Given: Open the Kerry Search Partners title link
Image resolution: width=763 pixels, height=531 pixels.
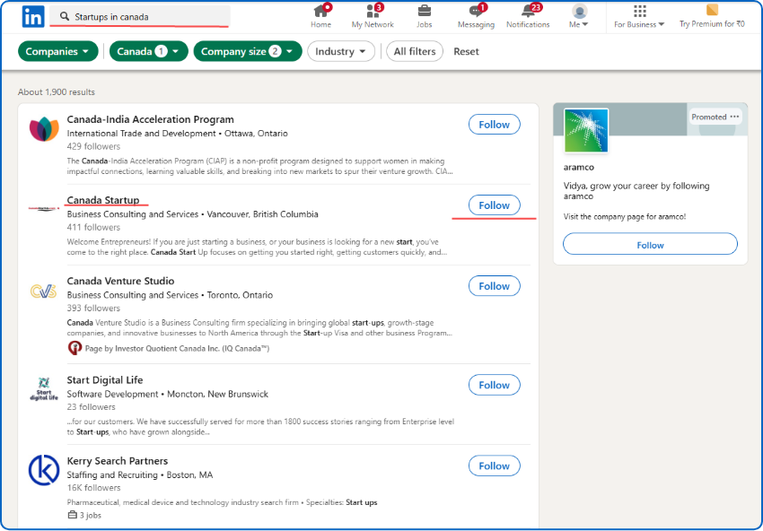Looking at the screenshot, I should click(x=118, y=460).
